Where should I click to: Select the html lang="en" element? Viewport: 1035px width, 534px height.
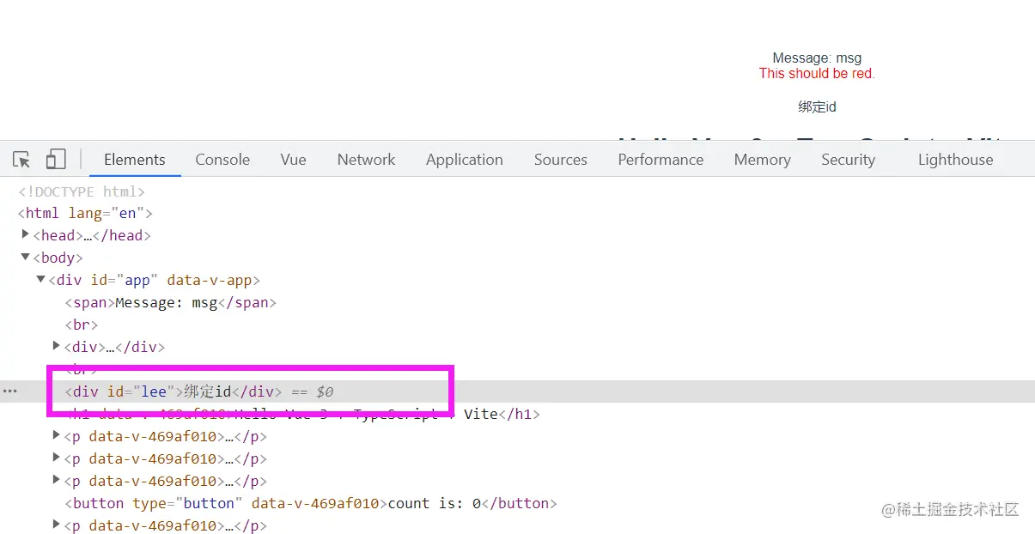pyautogui.click(x=85, y=213)
